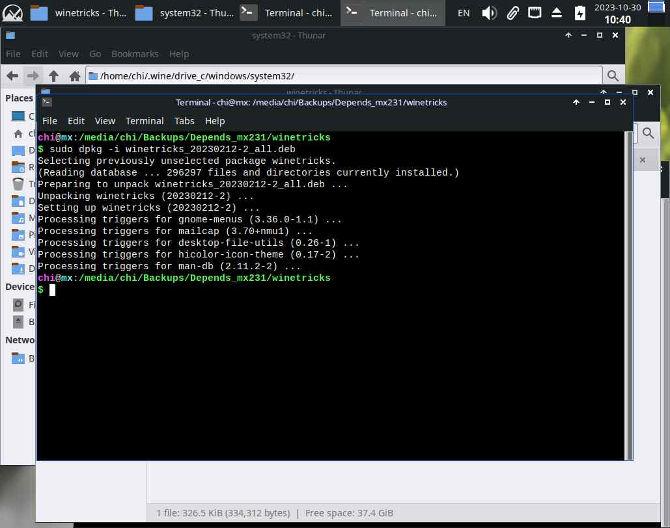This screenshot has width=670, height=528.
Task: Click the EN keyboard layout indicator
Action: pos(463,13)
